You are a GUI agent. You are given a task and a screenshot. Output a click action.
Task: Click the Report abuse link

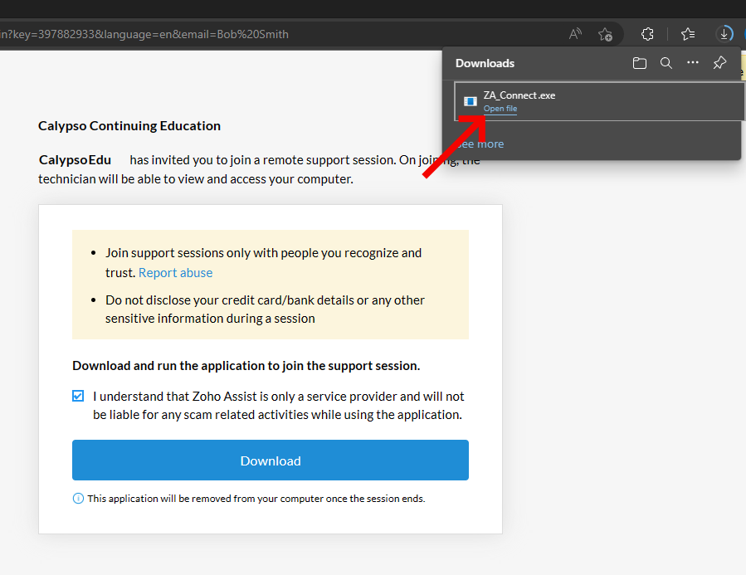pos(175,273)
